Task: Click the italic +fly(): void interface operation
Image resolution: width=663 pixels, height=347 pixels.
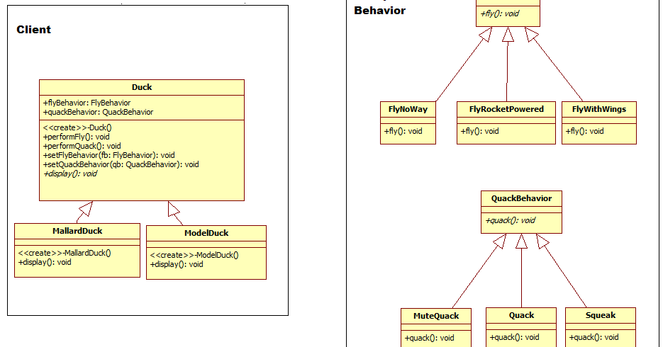Action: [499, 13]
